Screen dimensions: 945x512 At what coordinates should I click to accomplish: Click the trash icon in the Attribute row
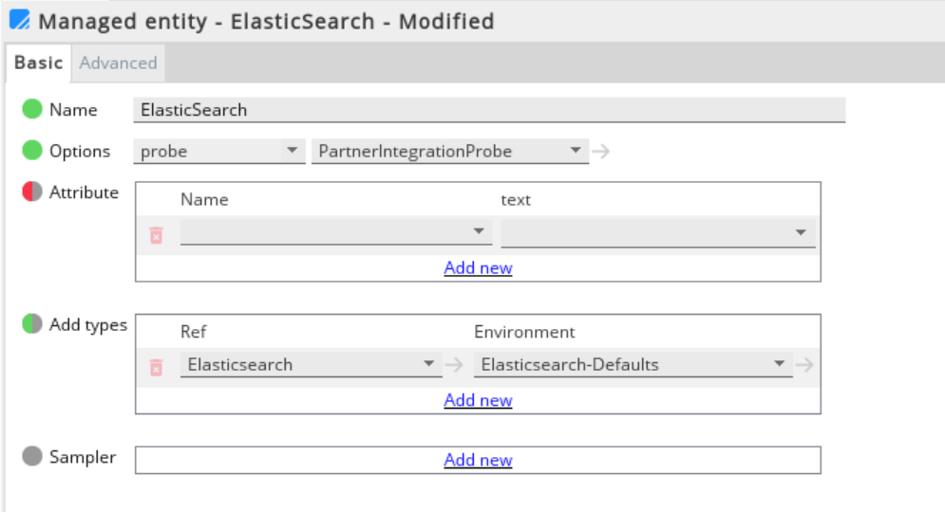click(x=156, y=234)
